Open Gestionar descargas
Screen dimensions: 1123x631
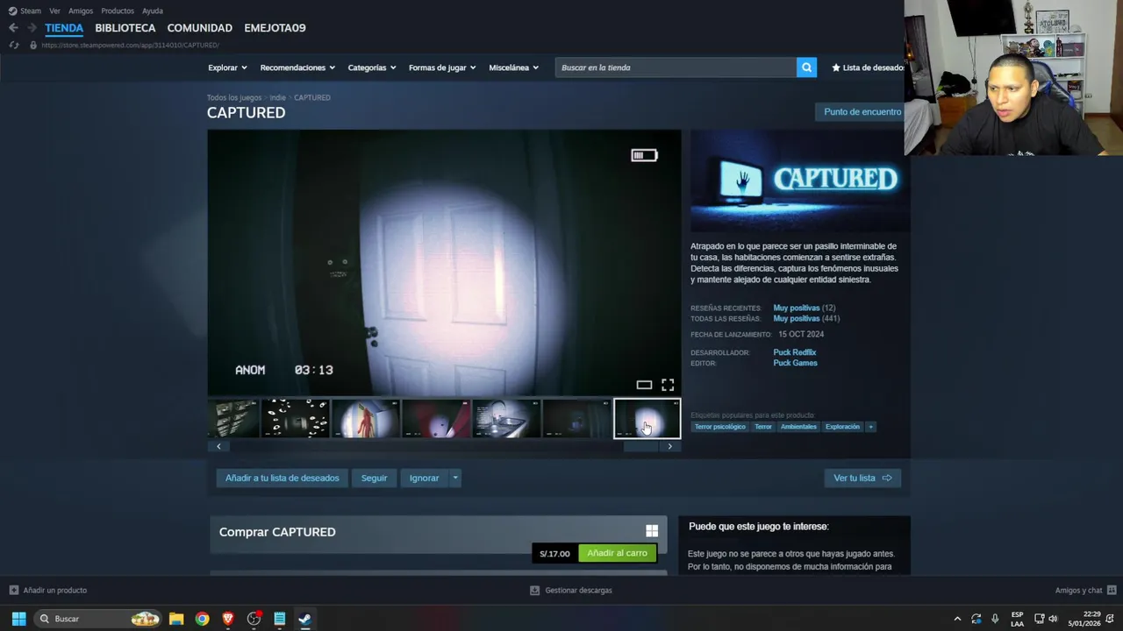pyautogui.click(x=570, y=590)
